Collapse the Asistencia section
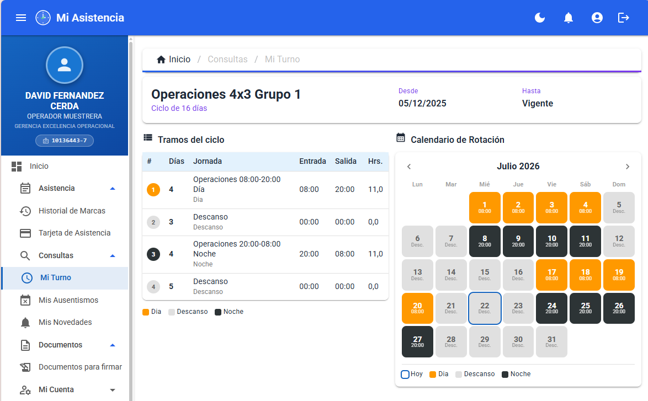The image size is (648, 401). coord(113,188)
